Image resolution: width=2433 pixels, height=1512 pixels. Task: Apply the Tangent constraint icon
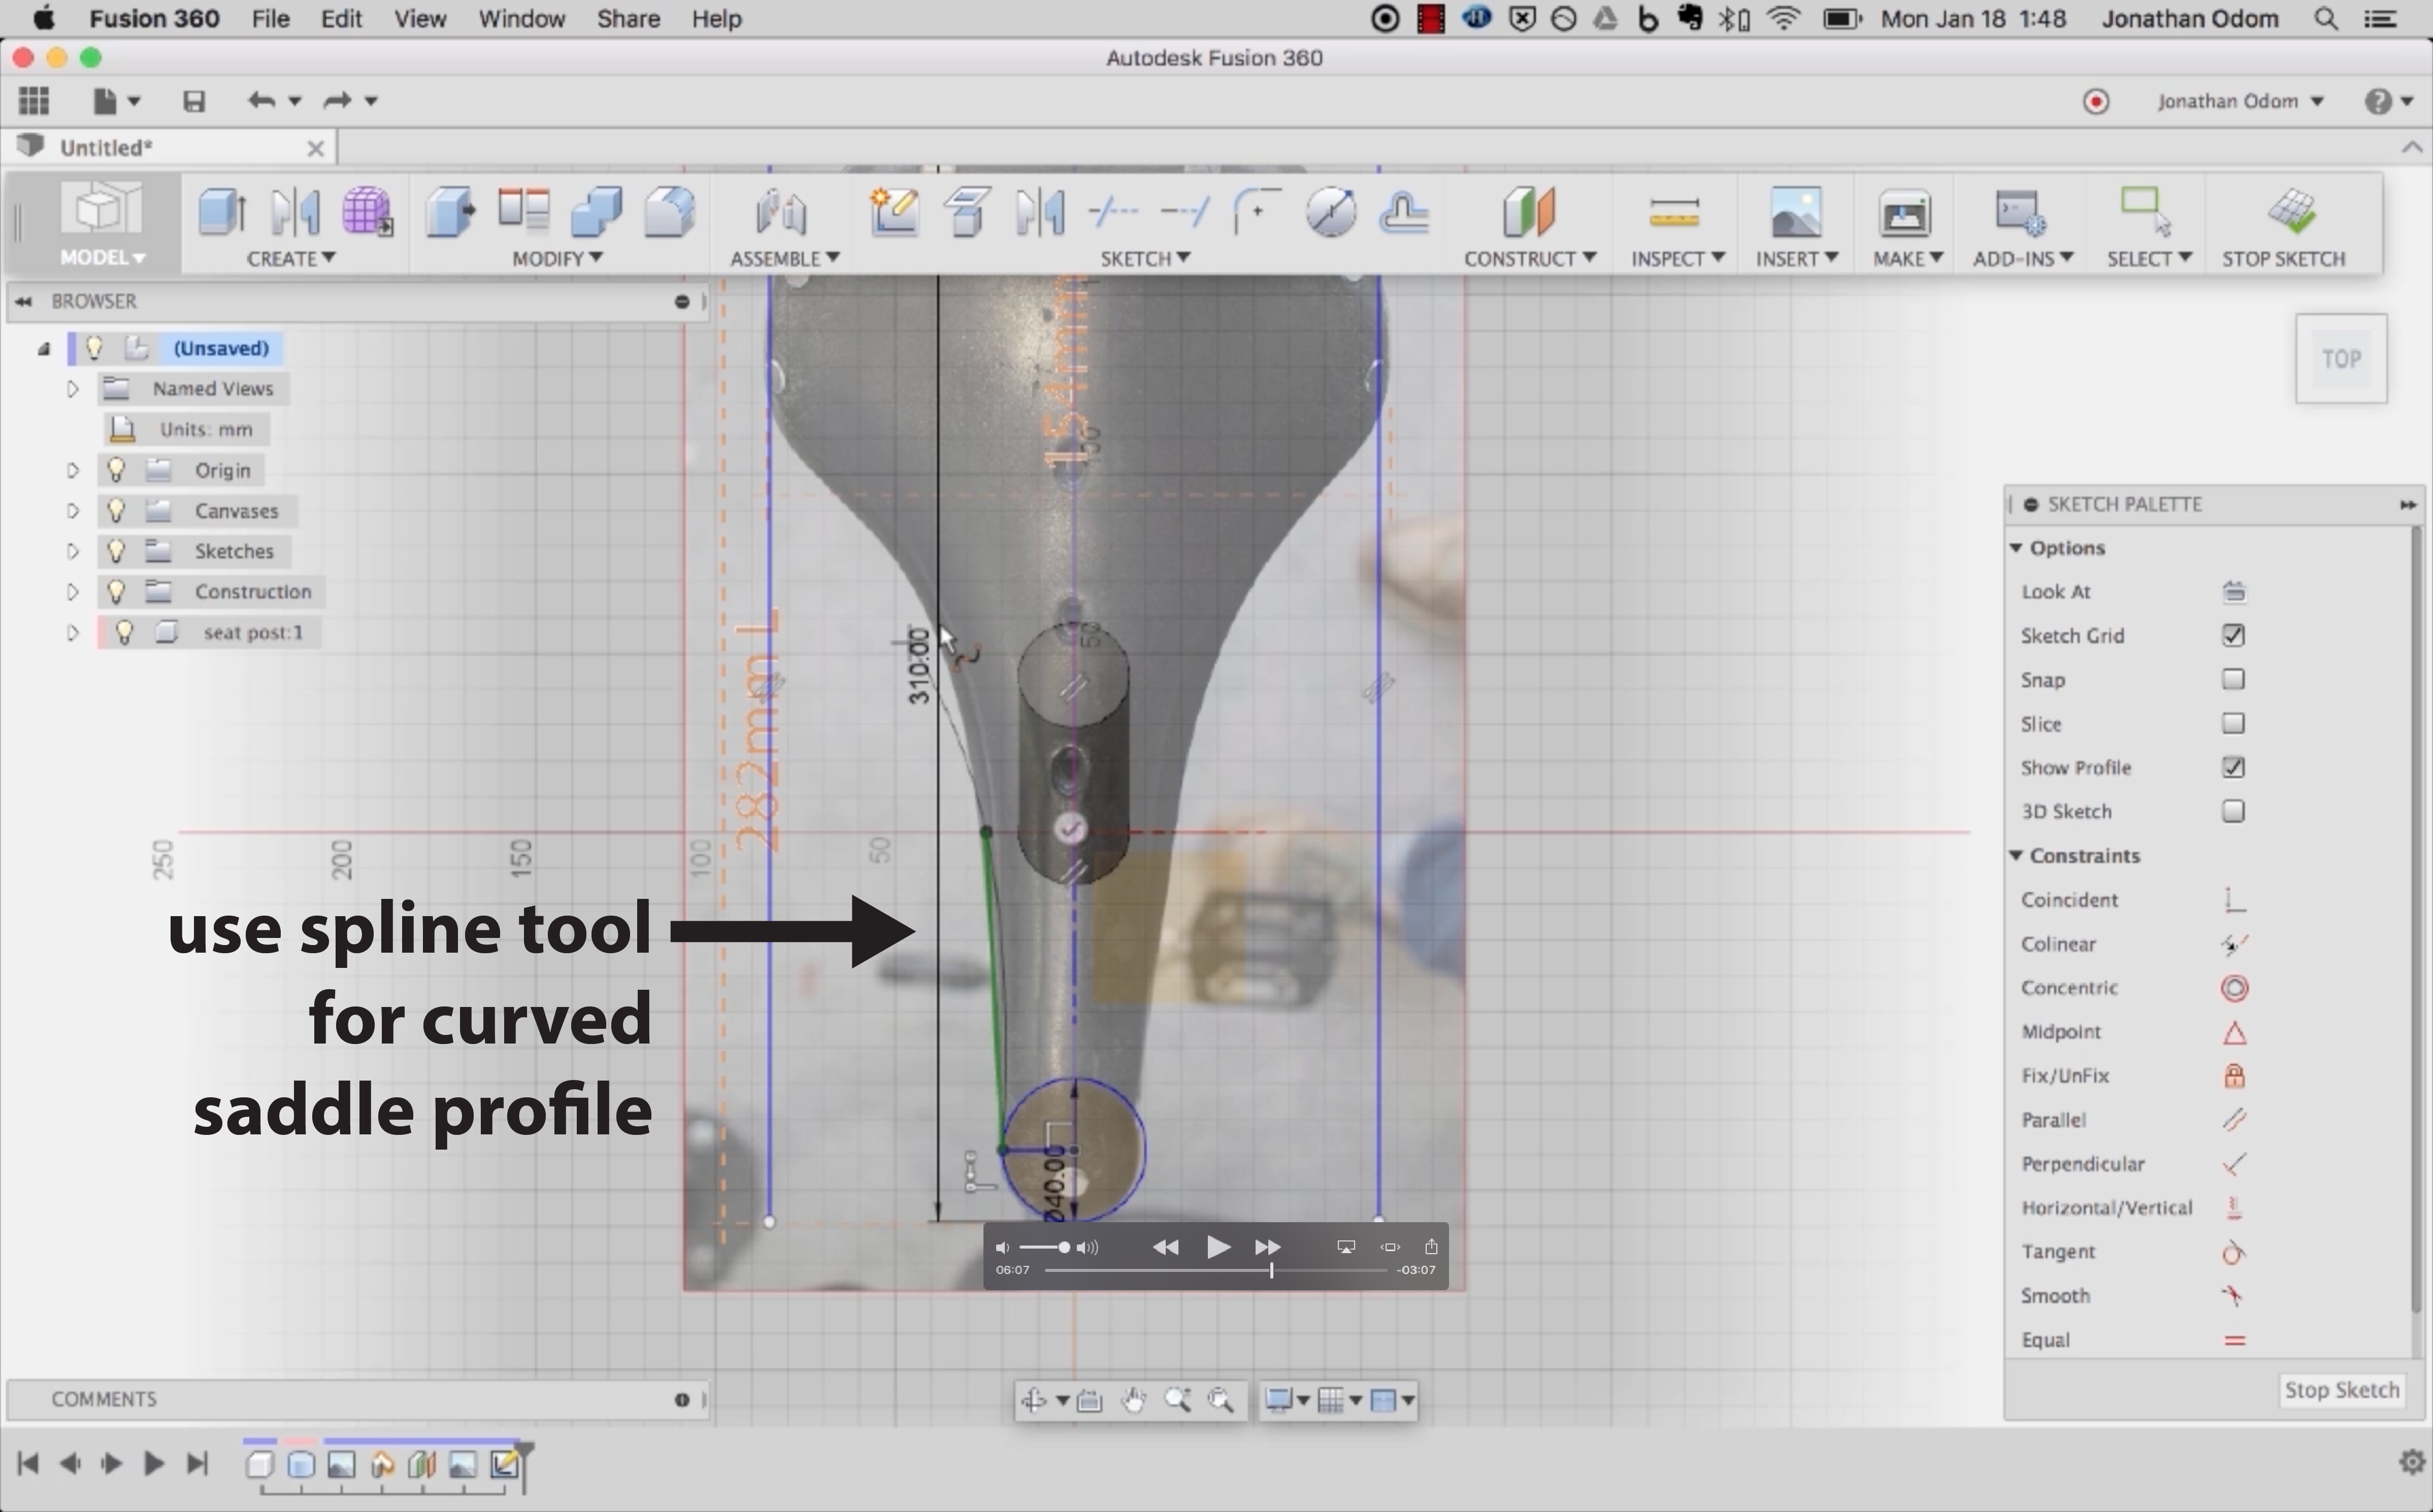[x=2234, y=1252]
